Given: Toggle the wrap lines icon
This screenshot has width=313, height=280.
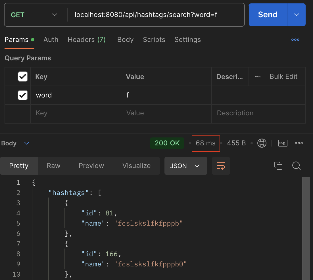Looking at the screenshot, I should point(221,166).
